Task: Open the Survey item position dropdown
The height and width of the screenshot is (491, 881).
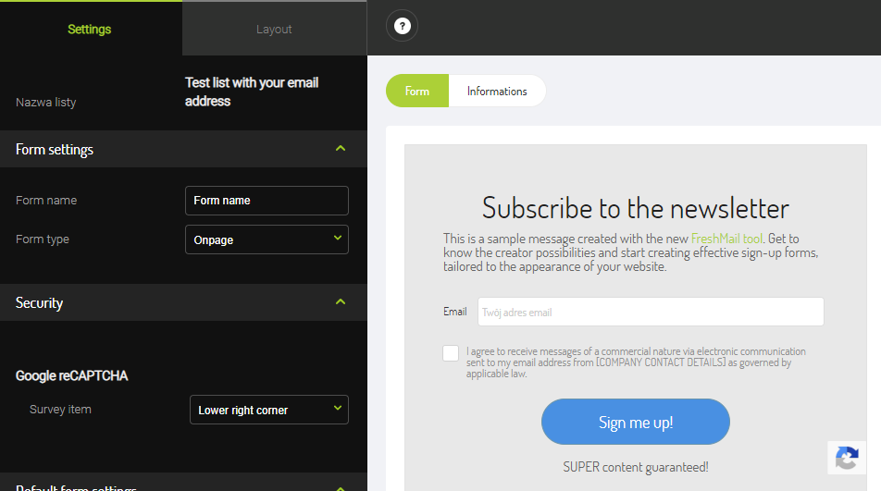Action: (268, 410)
